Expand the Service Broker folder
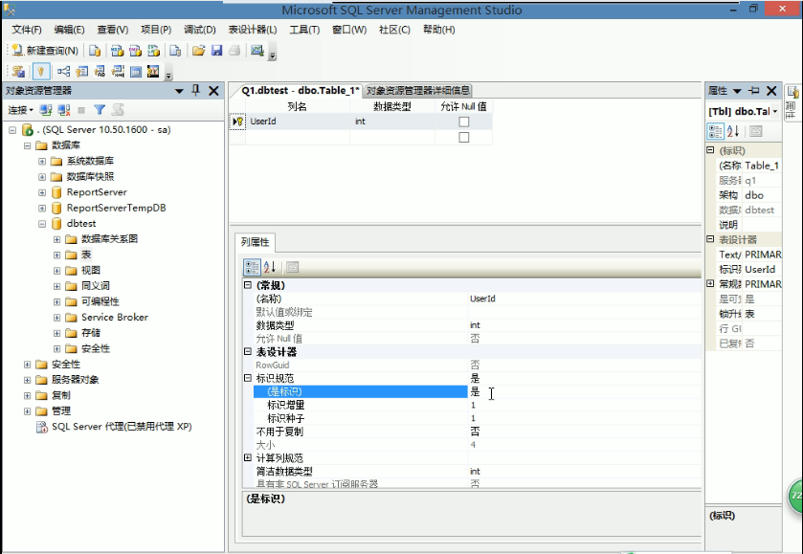The image size is (803, 554). point(56,318)
